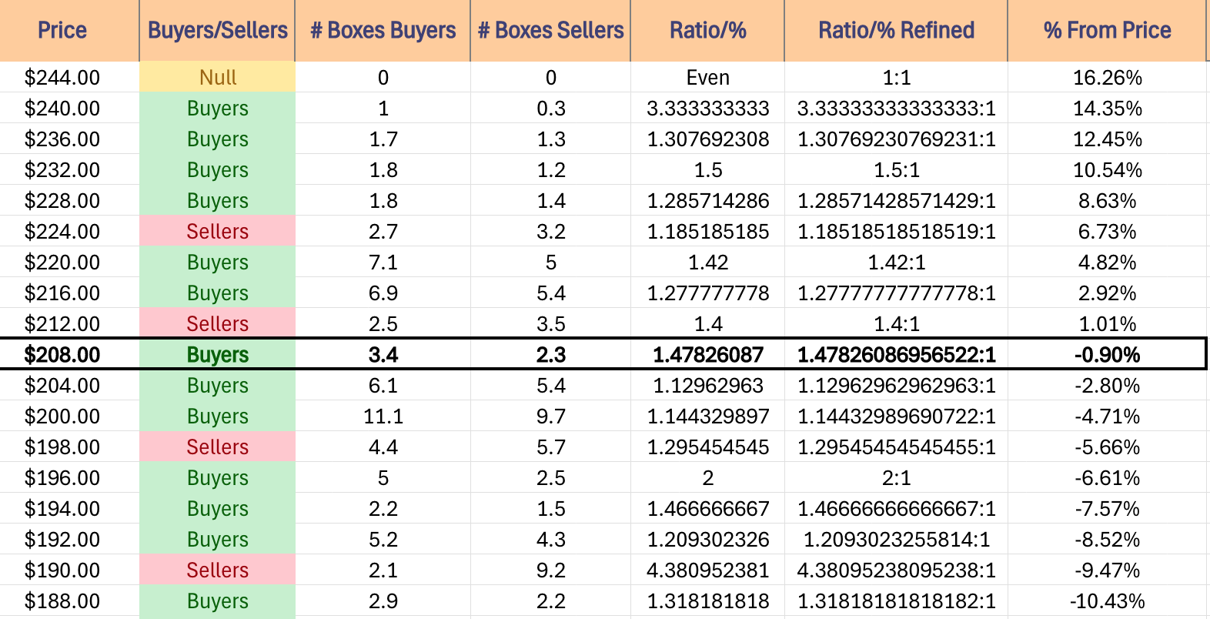This screenshot has width=1210, height=619.
Task: Click the 16.26% cell
Action: pos(1107,77)
